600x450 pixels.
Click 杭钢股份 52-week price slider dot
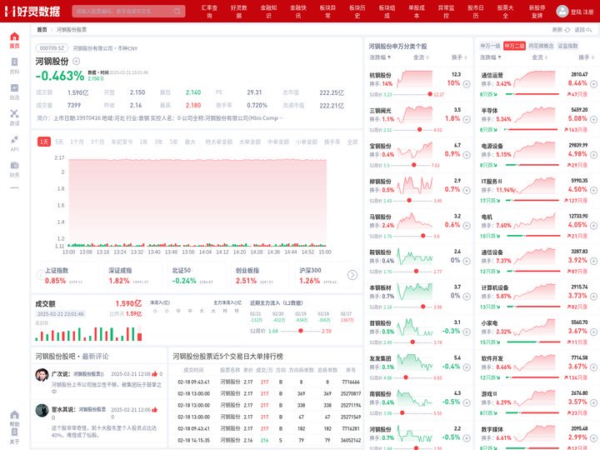click(430, 94)
